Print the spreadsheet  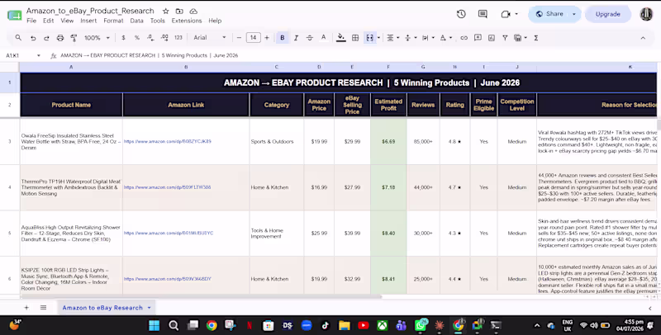[60, 38]
